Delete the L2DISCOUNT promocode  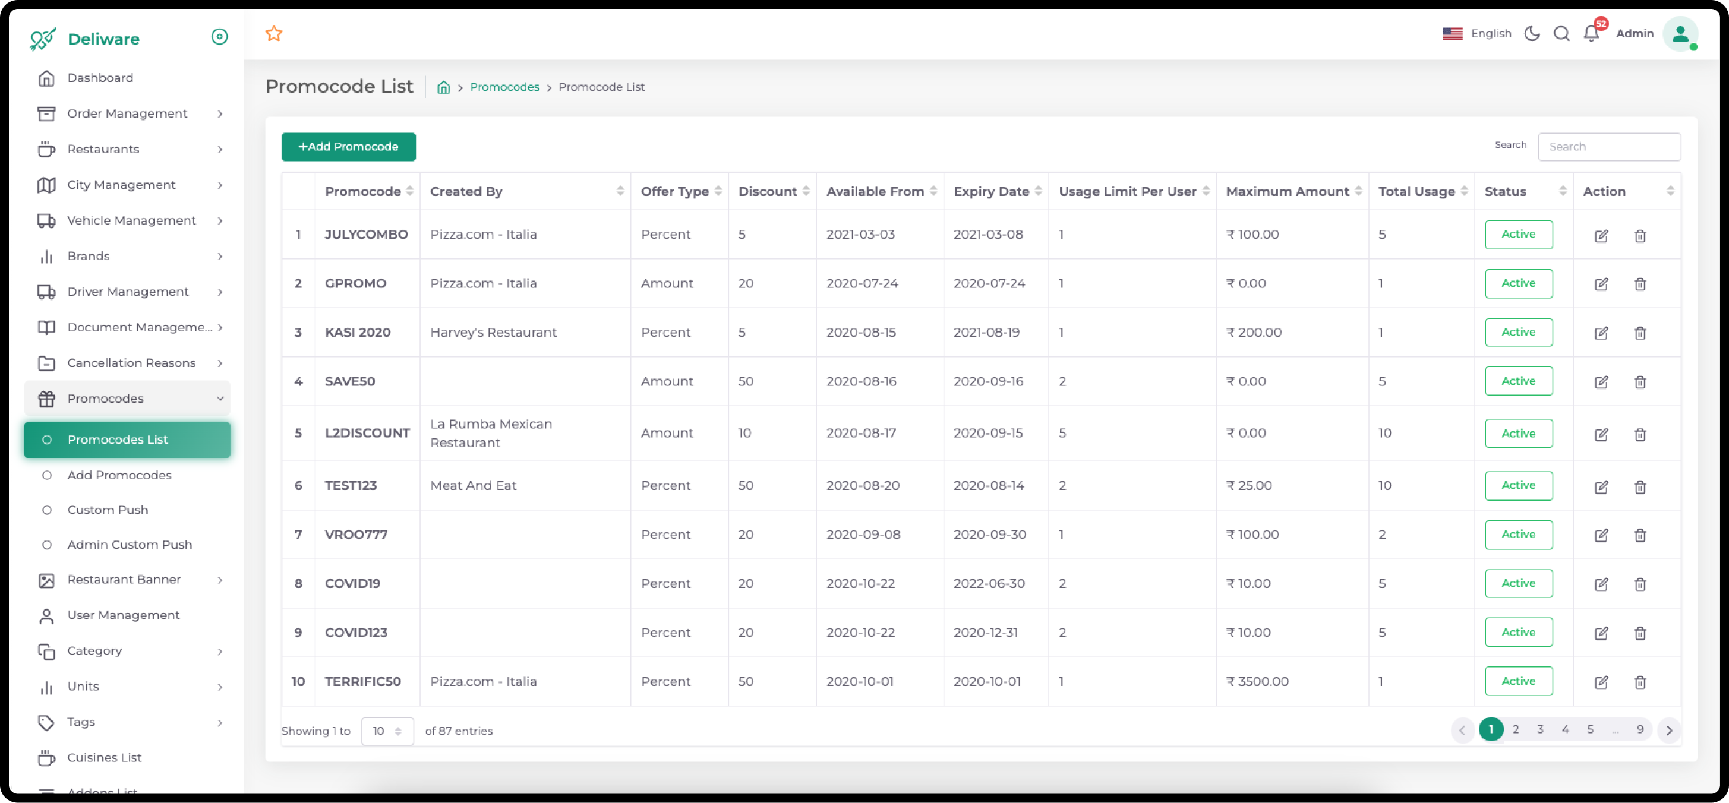pyautogui.click(x=1640, y=435)
